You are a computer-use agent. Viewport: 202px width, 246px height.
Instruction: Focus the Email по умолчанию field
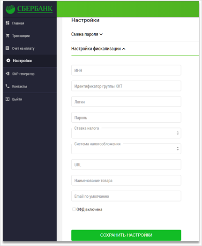126,196
